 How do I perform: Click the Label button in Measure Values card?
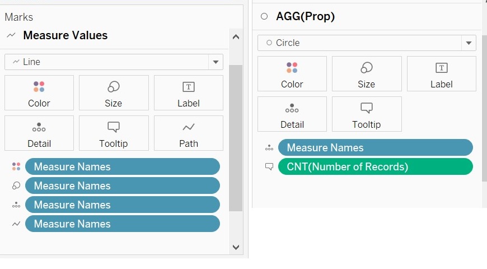tap(188, 93)
